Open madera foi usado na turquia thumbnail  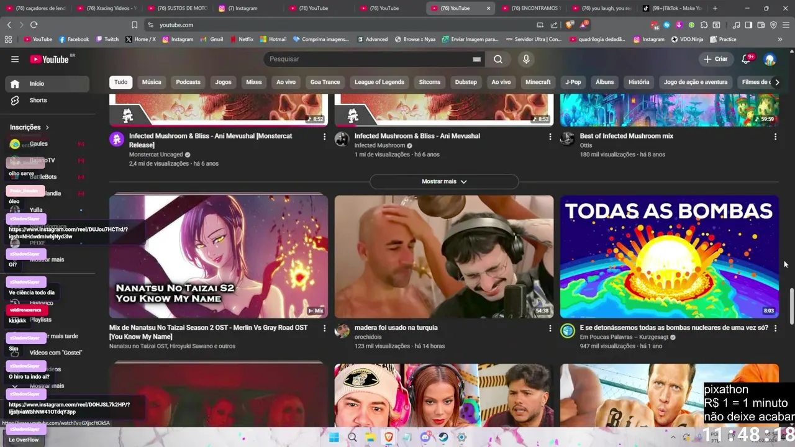click(x=444, y=256)
